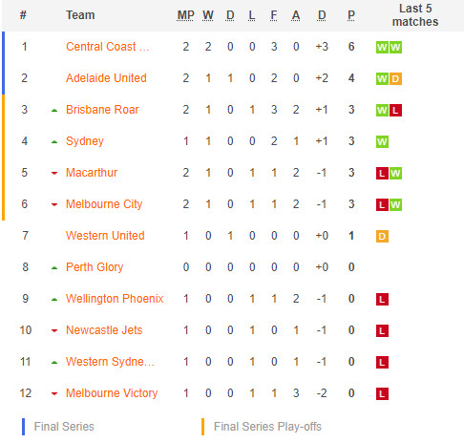
Task: Open Central Coast team link
Action: pos(108,47)
